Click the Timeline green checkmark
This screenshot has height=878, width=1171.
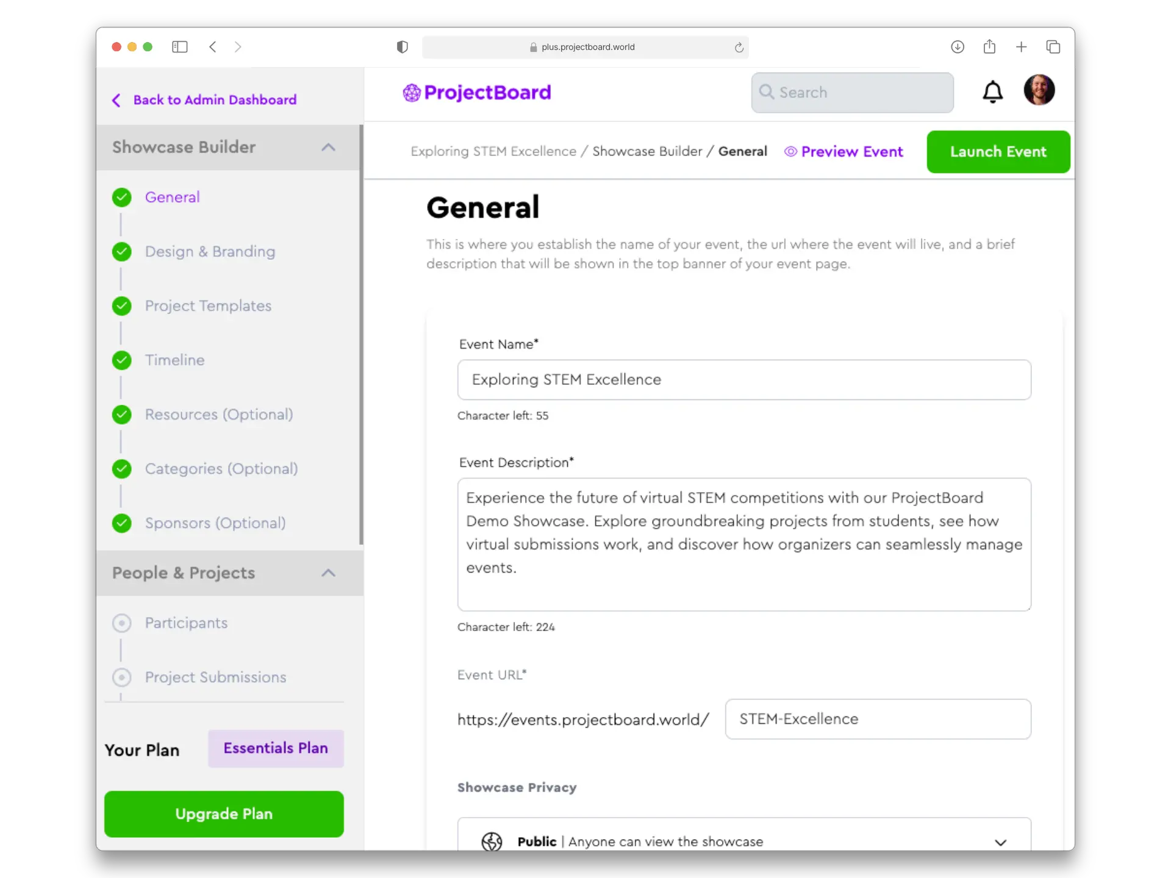(122, 360)
